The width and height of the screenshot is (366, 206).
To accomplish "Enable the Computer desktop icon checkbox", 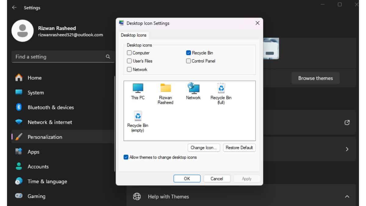I will click(x=129, y=53).
